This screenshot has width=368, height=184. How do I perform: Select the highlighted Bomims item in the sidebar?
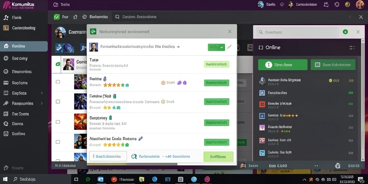click(24, 46)
